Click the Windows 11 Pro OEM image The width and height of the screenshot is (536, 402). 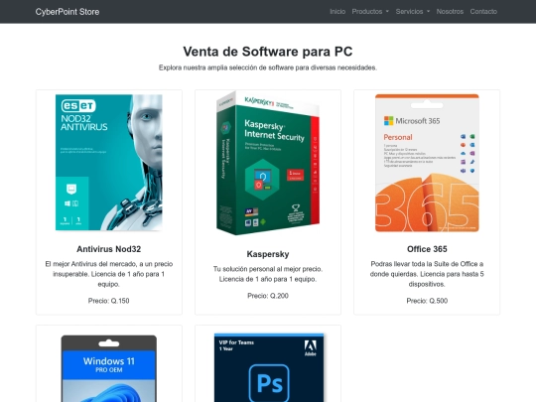[109, 368]
